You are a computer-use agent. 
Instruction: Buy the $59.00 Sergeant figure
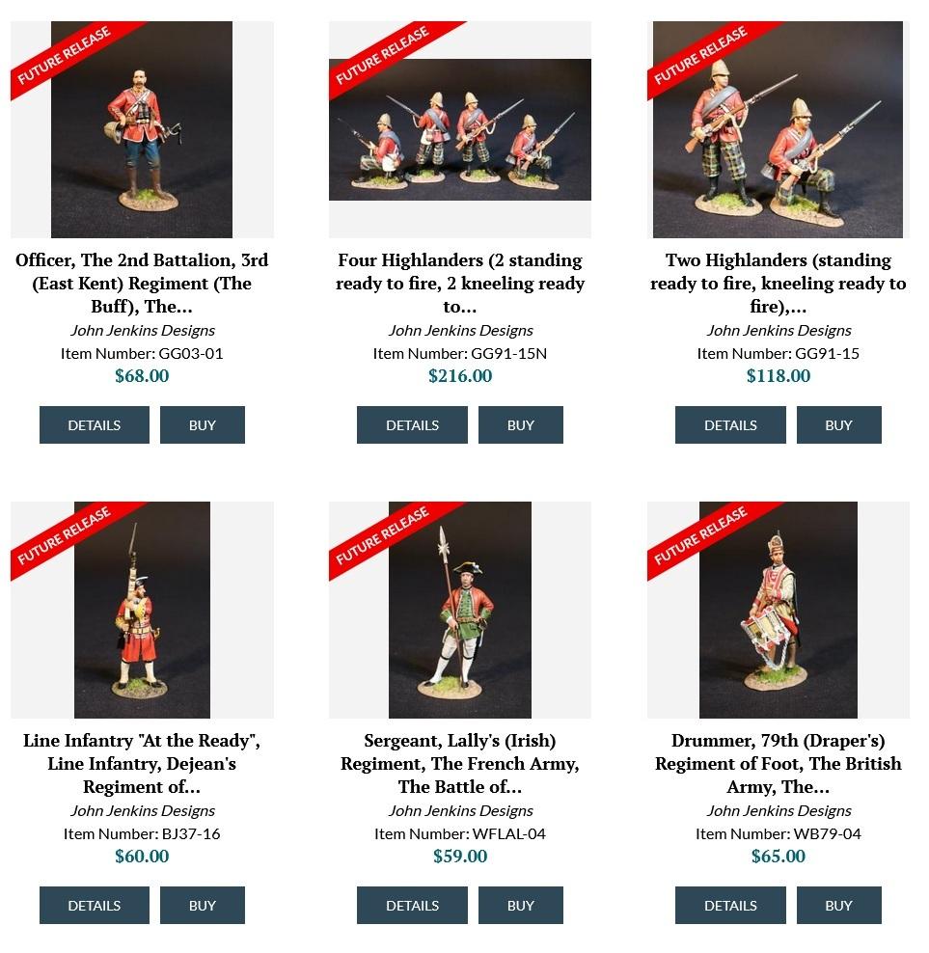pyautogui.click(x=520, y=905)
